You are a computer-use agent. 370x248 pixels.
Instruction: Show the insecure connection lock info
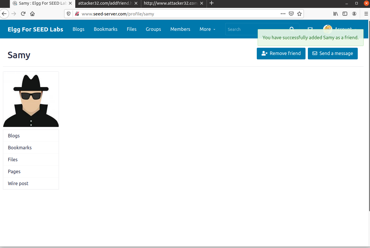[x=77, y=14]
